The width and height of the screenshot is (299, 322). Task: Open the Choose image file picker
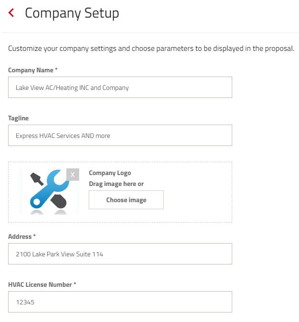[126, 200]
